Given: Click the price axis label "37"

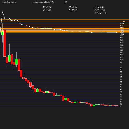Looking at the screenshot, I should pos(121,92).
